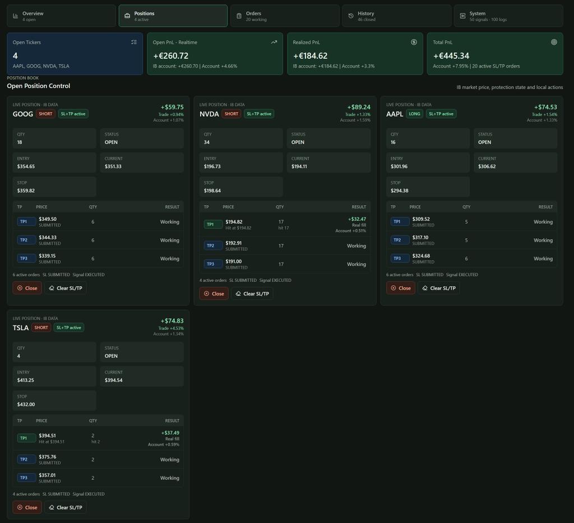This screenshot has height=523, width=574.
Task: Click GOOG stop price $359.82
Action: click(x=26, y=191)
